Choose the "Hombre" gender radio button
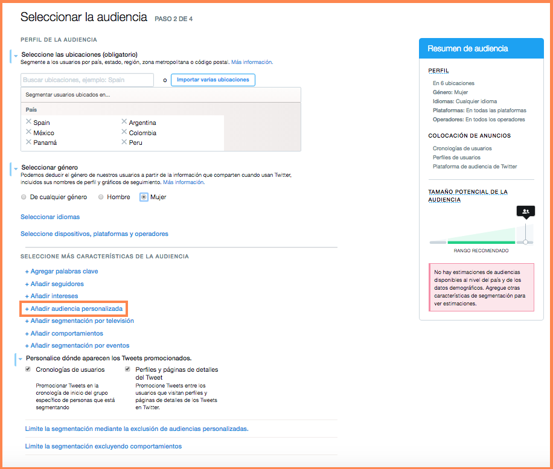553x469 pixels. pyautogui.click(x=101, y=197)
